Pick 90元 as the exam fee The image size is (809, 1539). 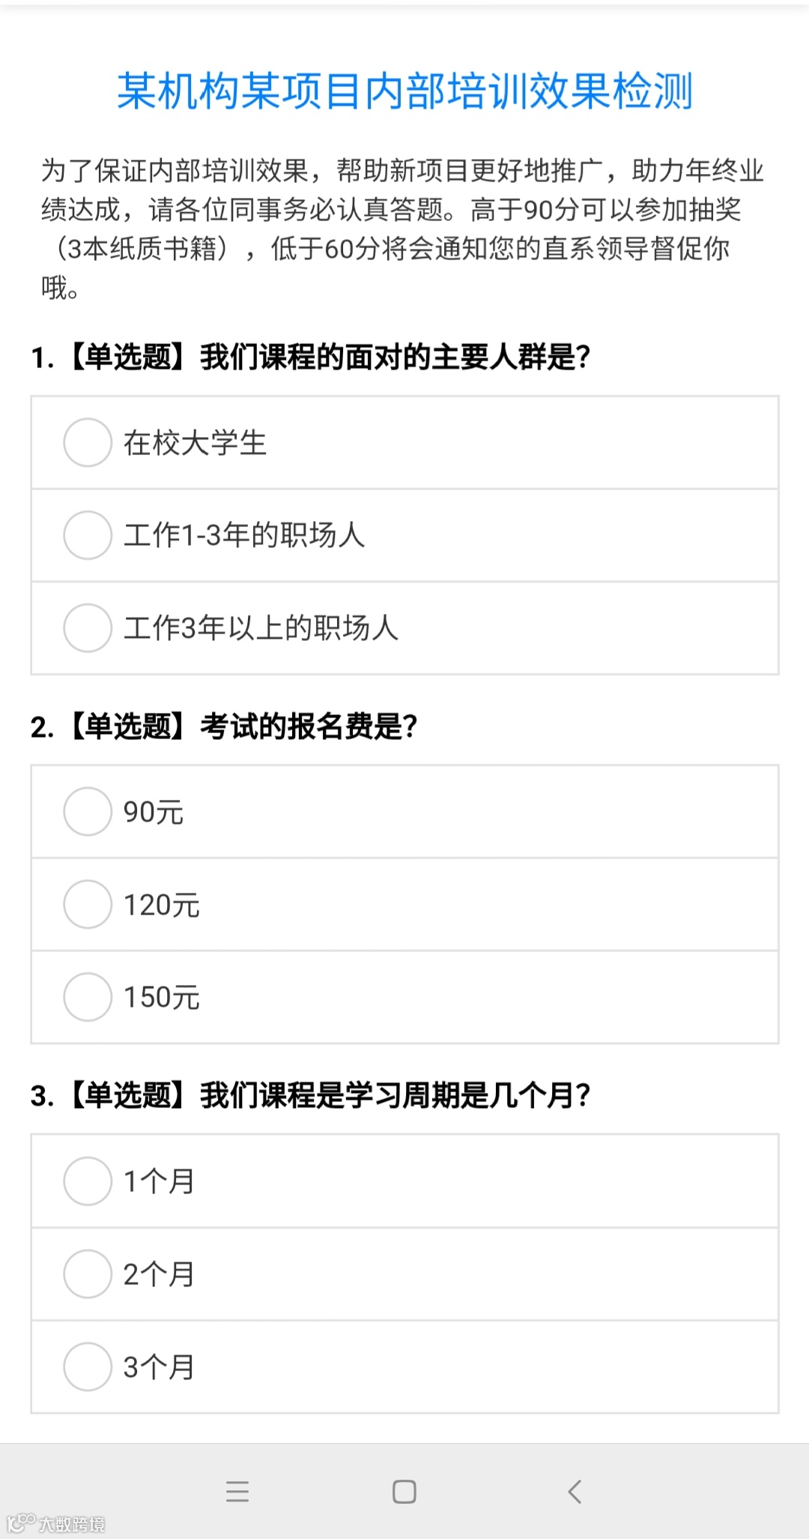click(88, 811)
